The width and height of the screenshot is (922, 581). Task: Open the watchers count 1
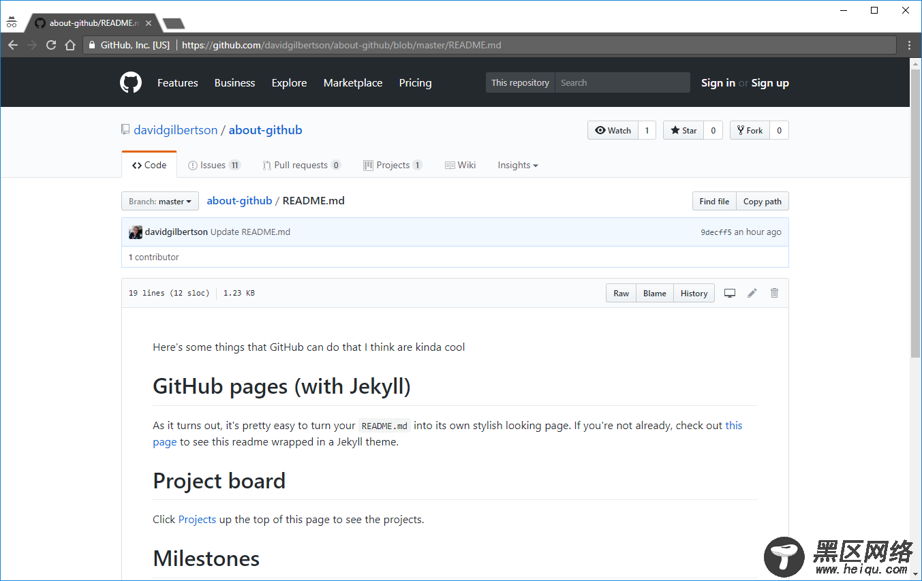click(647, 130)
